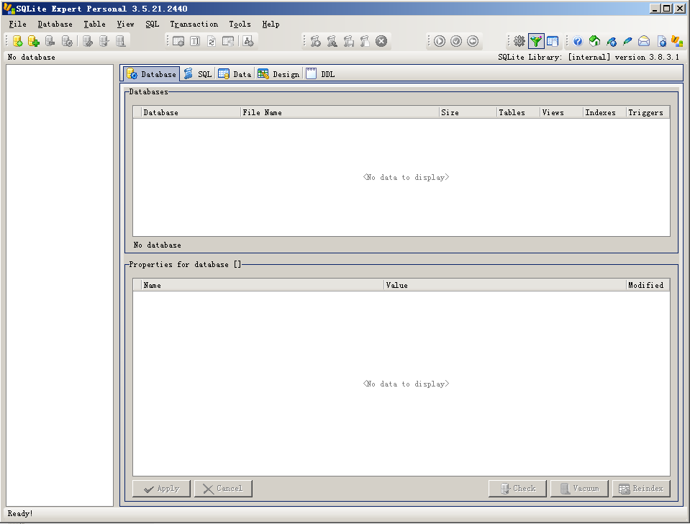The height and width of the screenshot is (524, 690).
Task: Click the Size column header
Action: point(468,112)
